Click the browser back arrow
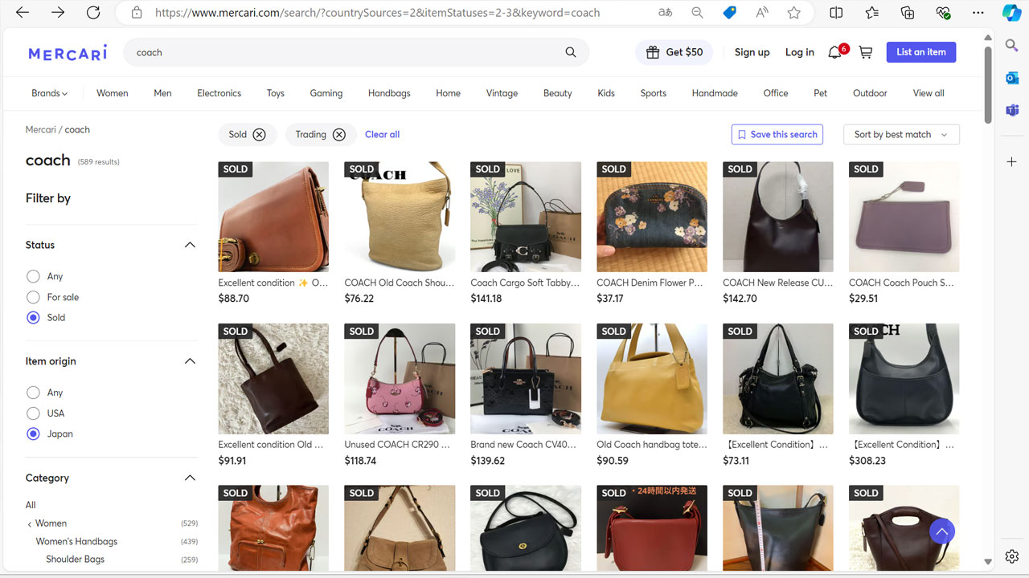The height and width of the screenshot is (578, 1029). tap(23, 13)
